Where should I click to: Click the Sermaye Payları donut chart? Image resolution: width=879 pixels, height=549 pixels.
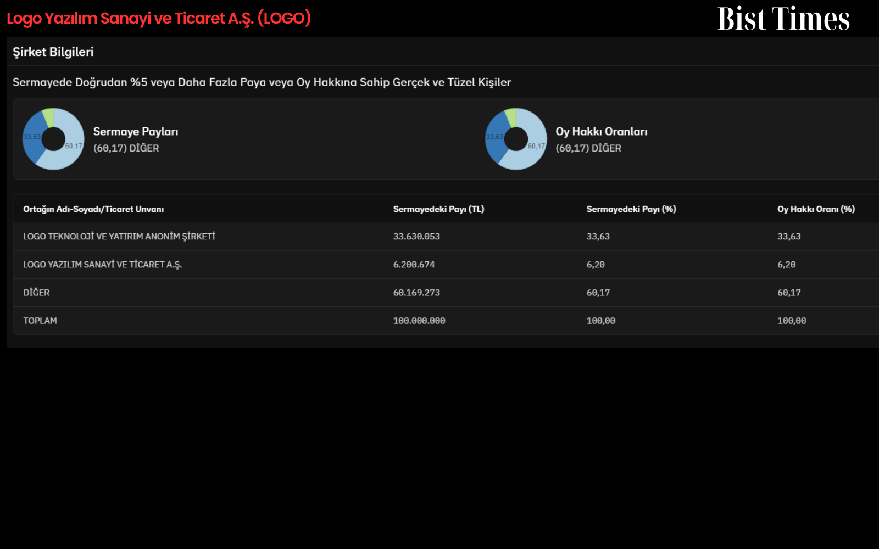click(x=53, y=139)
